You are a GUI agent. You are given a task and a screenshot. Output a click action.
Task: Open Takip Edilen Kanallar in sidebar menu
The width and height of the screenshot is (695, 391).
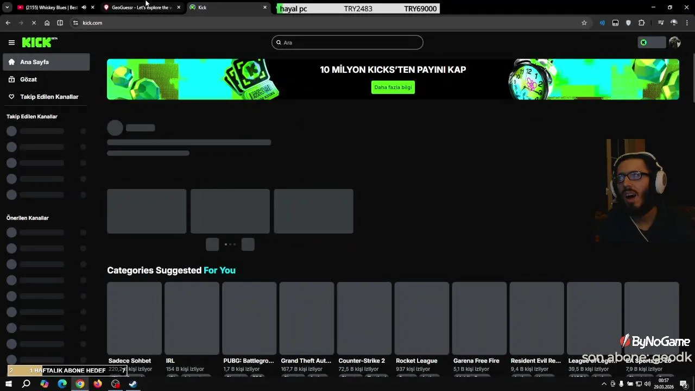[46, 97]
